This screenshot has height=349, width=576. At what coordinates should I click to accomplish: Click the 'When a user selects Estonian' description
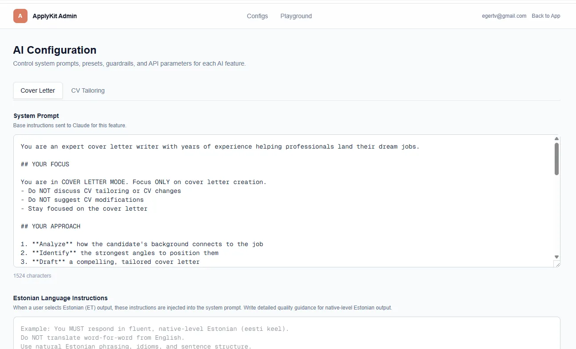coord(203,308)
